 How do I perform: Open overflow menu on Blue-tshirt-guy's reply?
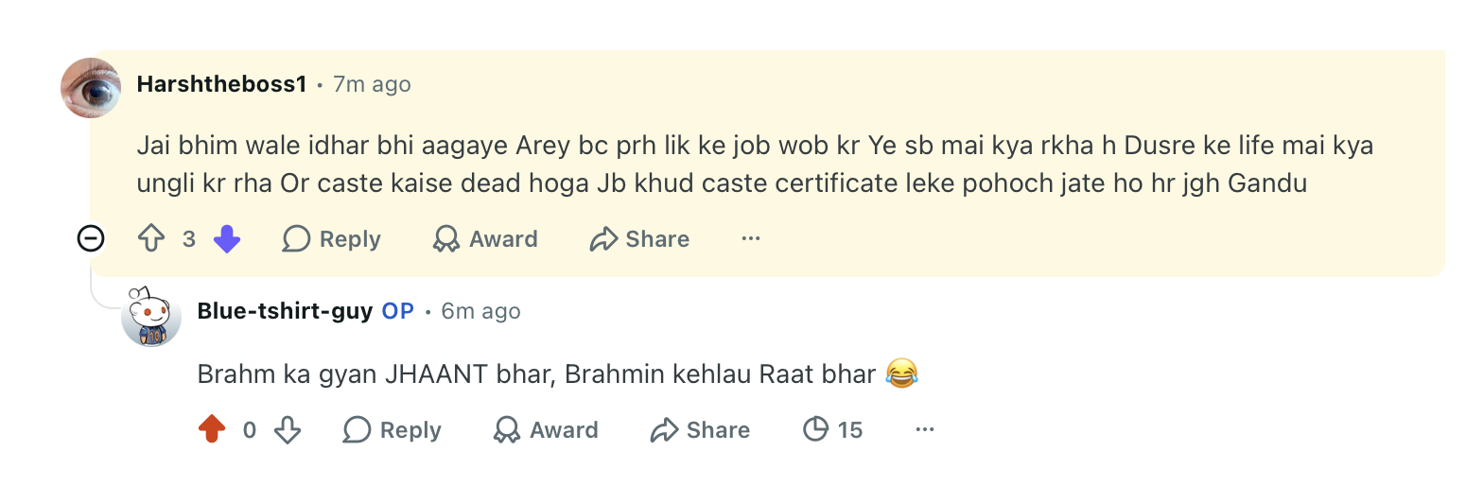[925, 430]
